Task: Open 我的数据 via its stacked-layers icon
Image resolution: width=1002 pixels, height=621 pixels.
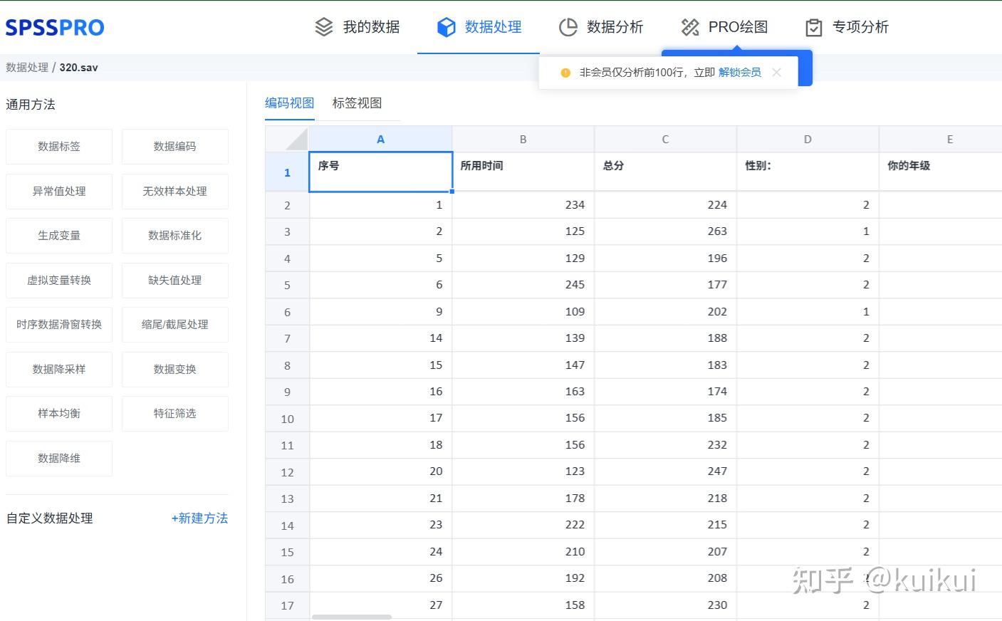Action: [324, 26]
